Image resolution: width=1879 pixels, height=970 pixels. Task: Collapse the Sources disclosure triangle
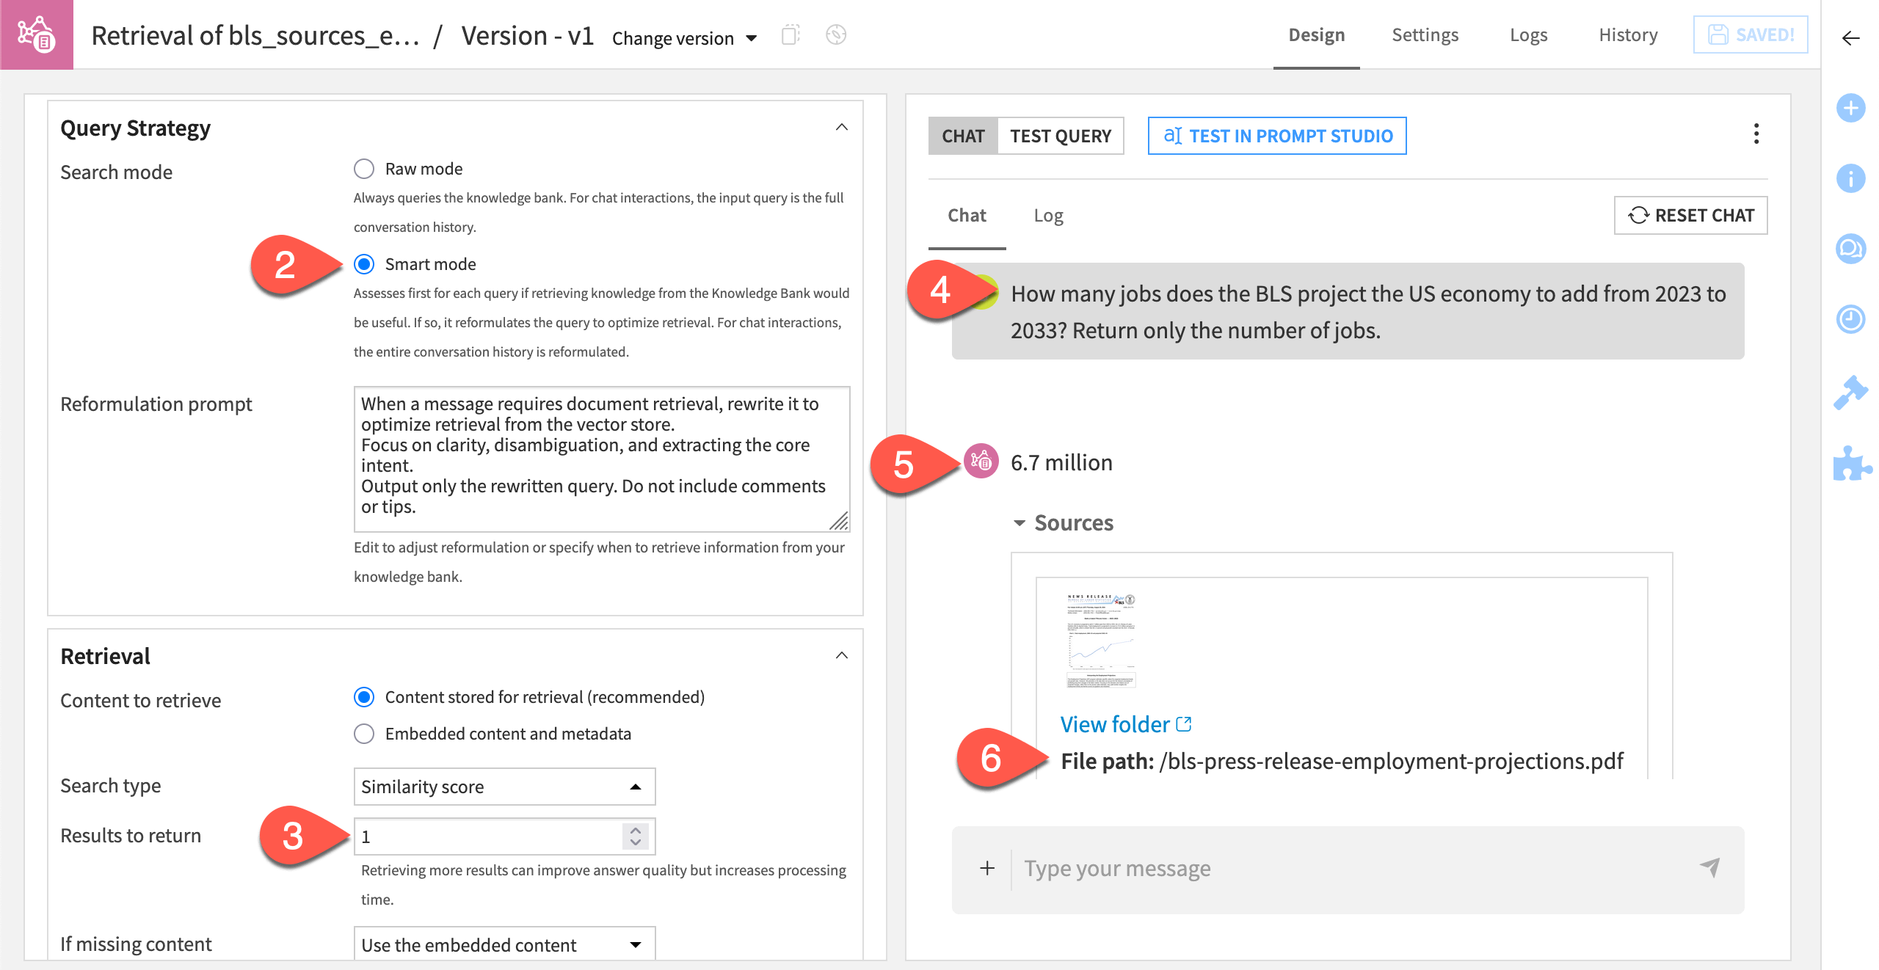tap(1019, 523)
